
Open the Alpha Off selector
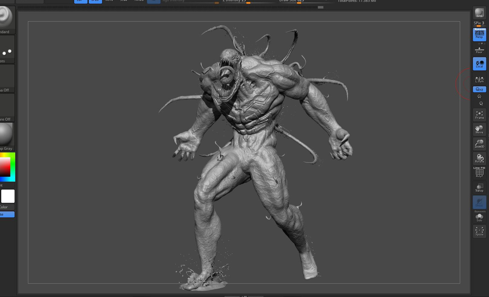[x=7, y=78]
